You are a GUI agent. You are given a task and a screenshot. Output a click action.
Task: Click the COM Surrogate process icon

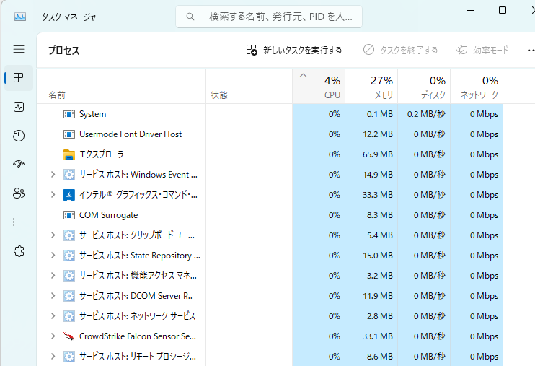(69, 215)
